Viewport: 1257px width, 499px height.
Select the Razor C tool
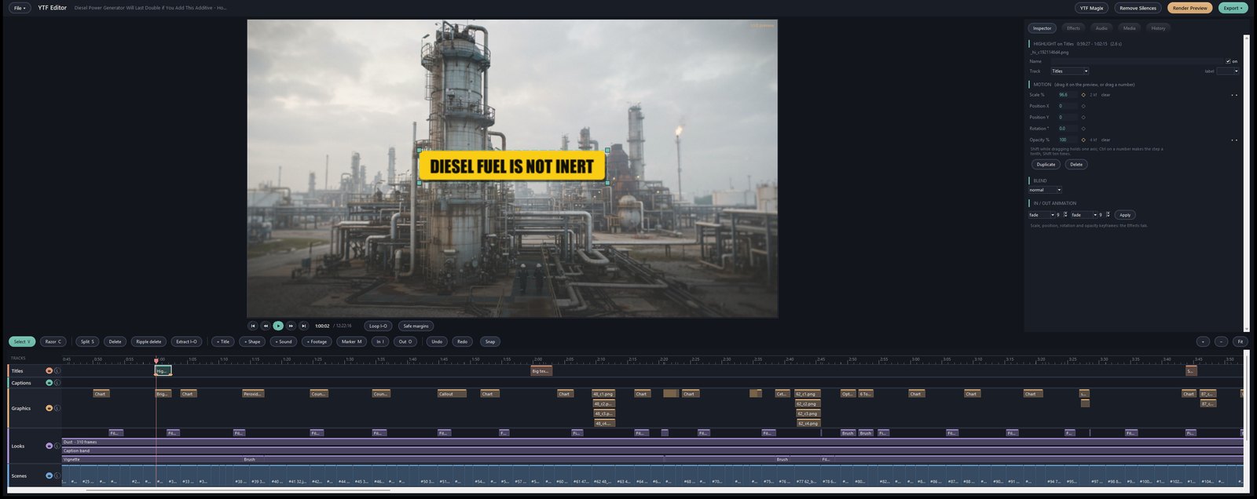tap(53, 341)
